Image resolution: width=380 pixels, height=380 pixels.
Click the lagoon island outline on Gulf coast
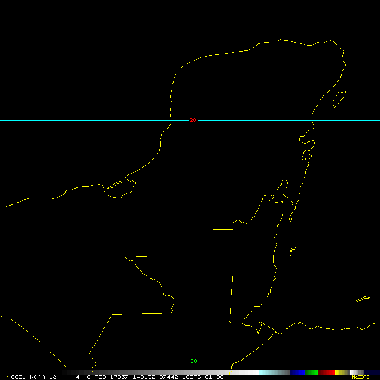120,190
